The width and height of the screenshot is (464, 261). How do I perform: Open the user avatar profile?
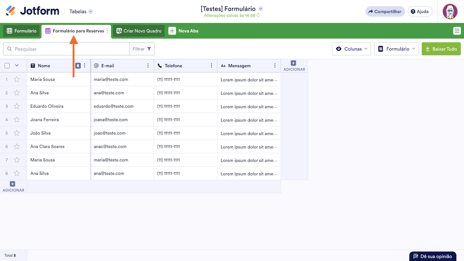pyautogui.click(x=450, y=12)
